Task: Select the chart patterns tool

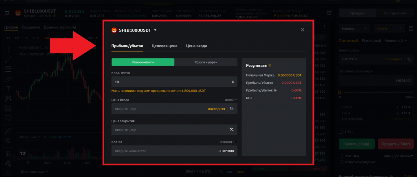Action: 8,98
